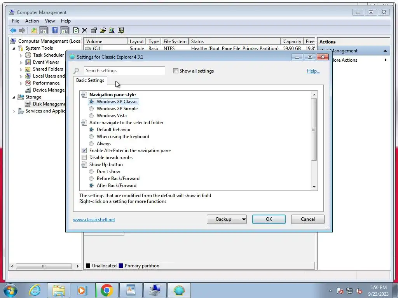Expand the Task Scheduler tree node

pos(21,55)
